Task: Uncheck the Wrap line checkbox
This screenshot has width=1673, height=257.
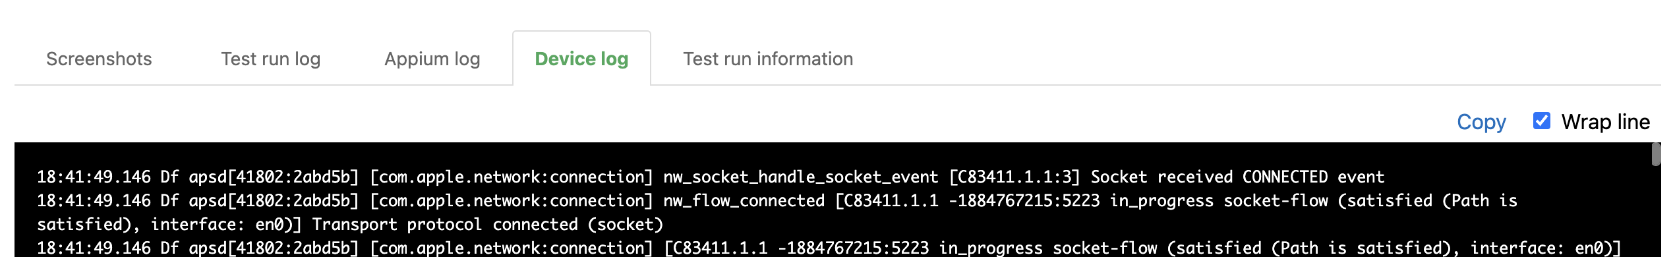Action: [1542, 121]
